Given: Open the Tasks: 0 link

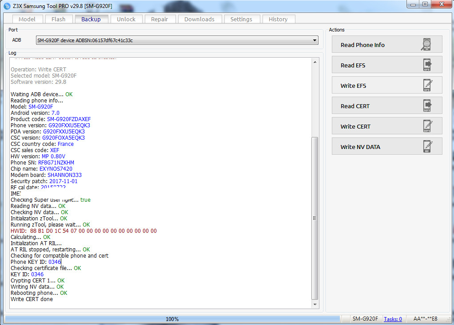Looking at the screenshot, I should click(x=393, y=319).
